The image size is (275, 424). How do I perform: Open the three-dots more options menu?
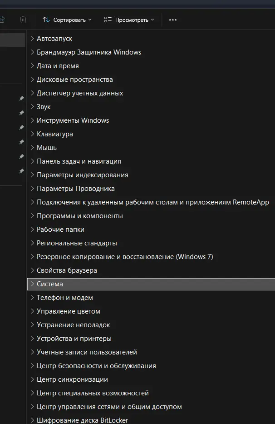172,20
